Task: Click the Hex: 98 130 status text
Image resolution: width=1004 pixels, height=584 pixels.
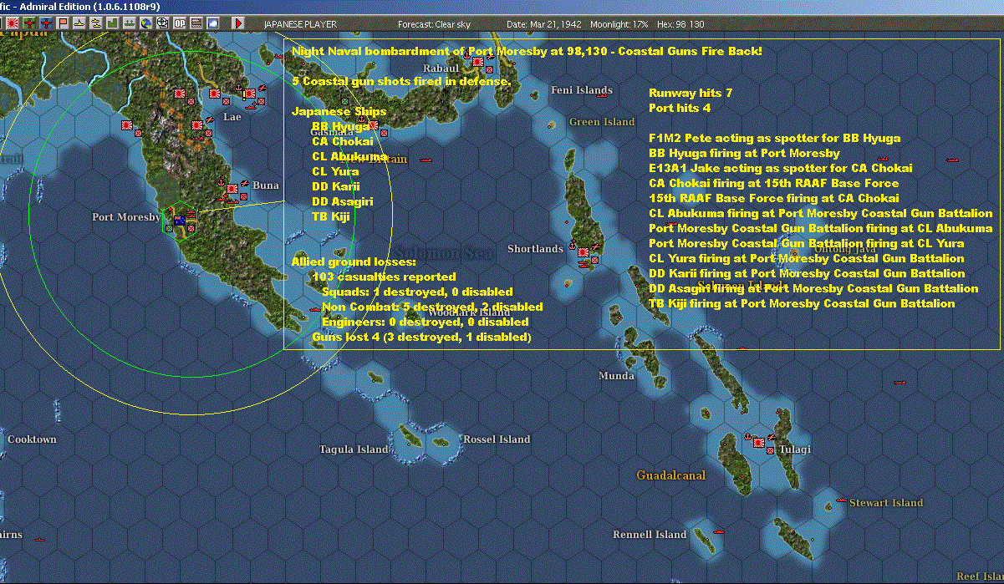Action: coord(681,24)
